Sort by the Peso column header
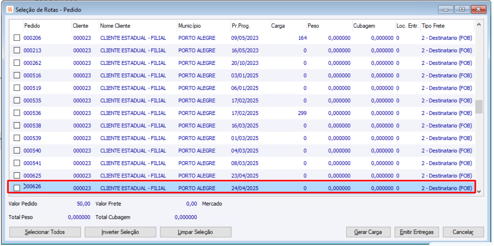 coord(329,26)
